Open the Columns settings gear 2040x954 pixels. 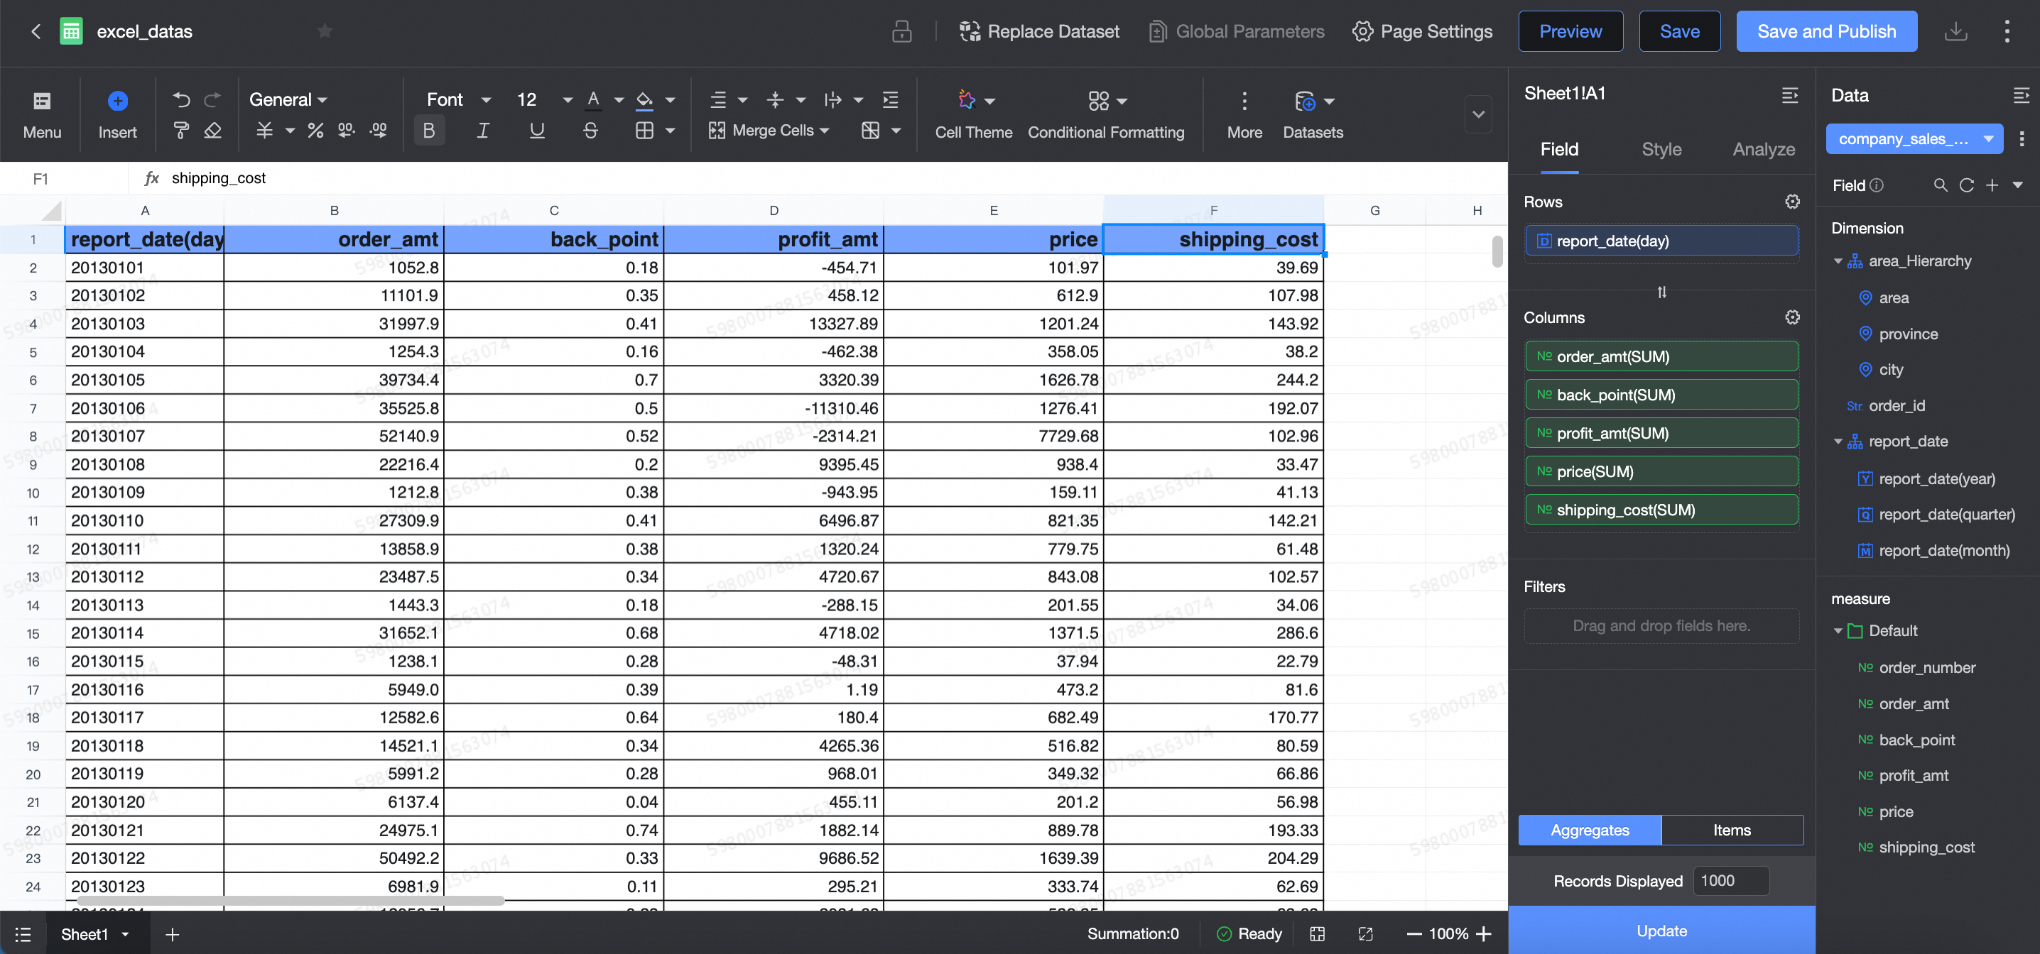pos(1792,317)
